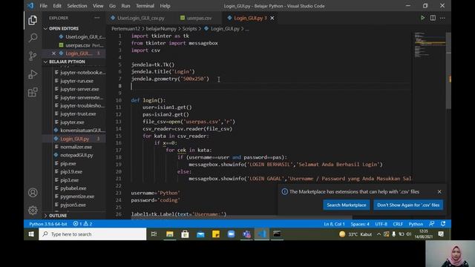Change encoding via UTF-8

click(381, 224)
